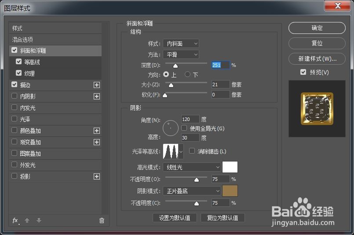This screenshot has height=235, width=354.
Task: Click shadow opacity 75 field
Action: pyautogui.click(x=220, y=203)
